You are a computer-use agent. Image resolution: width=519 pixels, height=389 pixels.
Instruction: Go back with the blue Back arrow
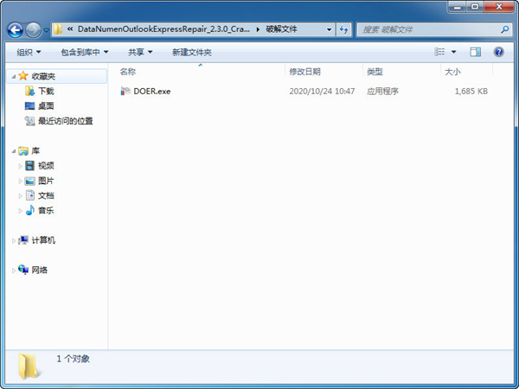point(16,30)
